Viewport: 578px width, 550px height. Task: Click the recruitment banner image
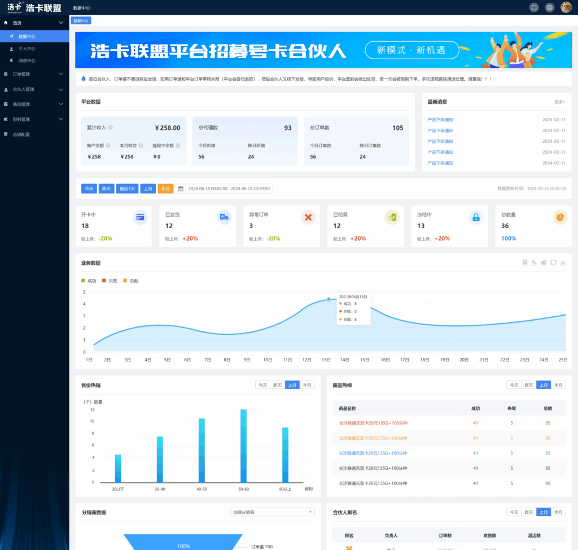(323, 50)
